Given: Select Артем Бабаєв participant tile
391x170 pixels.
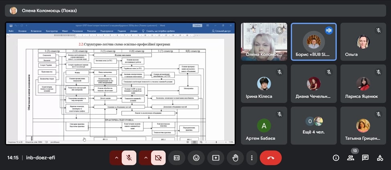Looking at the screenshot, I should tap(264, 126).
